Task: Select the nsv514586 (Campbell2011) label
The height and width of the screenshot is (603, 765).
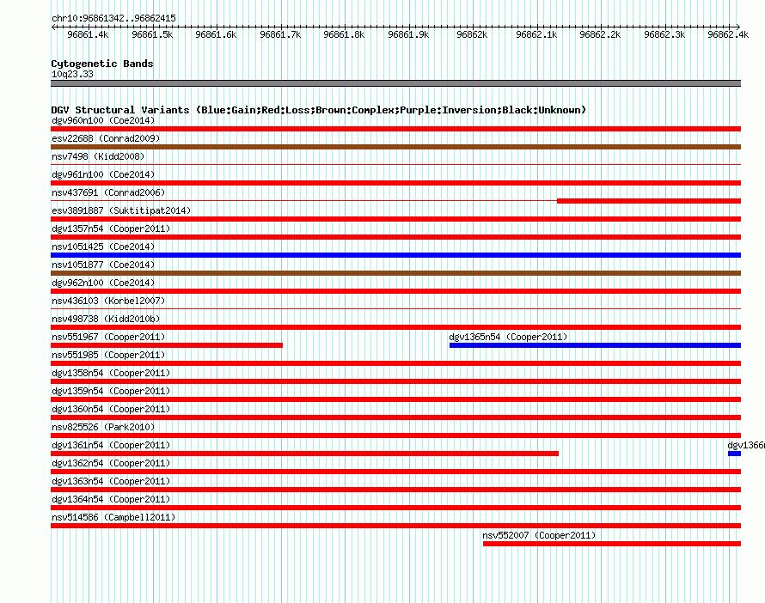Action: (x=113, y=517)
